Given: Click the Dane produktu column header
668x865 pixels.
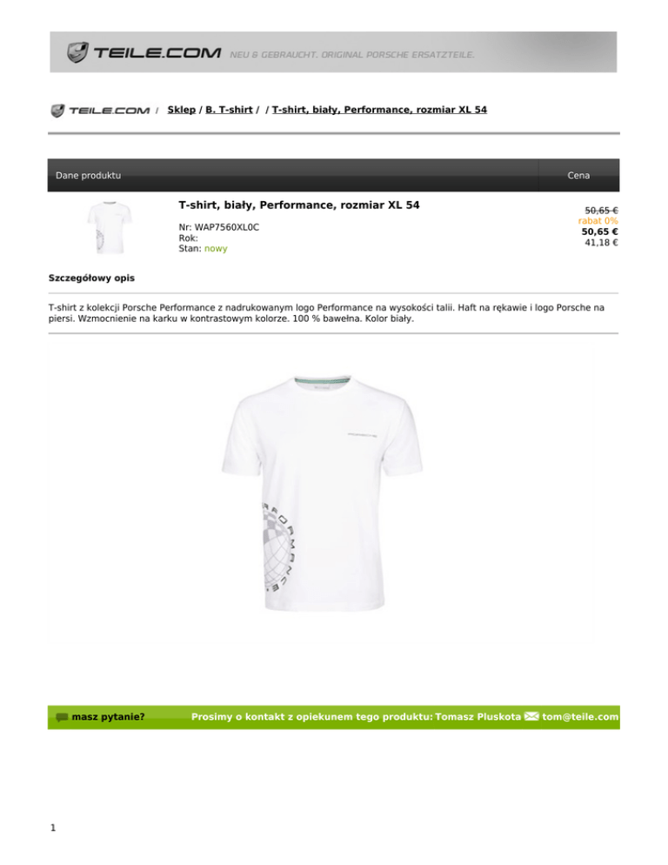Looking at the screenshot, I should coord(88,176).
